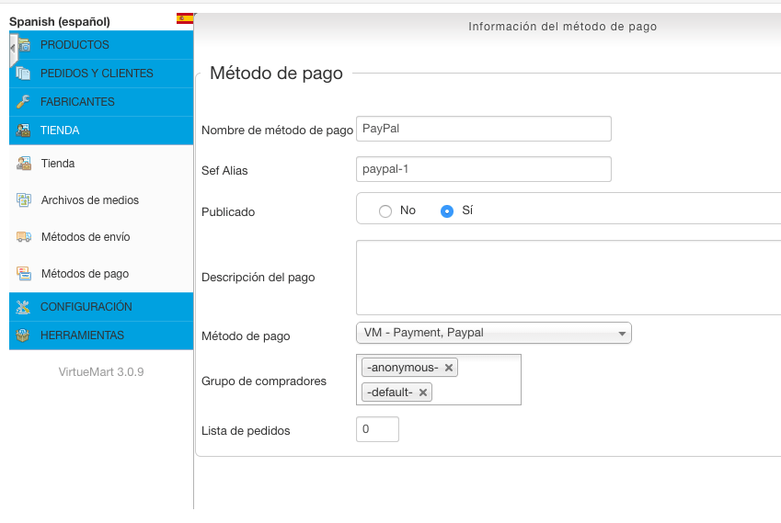
Task: Click the VirtueMart 3.0.9 version text
Action: [x=101, y=371]
